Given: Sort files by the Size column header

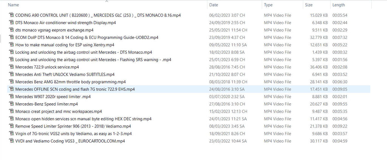Looking at the screenshot, I should 308,5.
